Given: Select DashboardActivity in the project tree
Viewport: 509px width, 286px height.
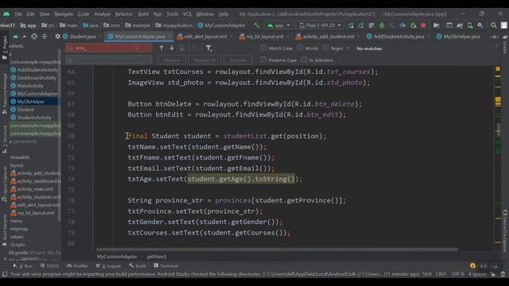Looking at the screenshot, I should (x=37, y=78).
